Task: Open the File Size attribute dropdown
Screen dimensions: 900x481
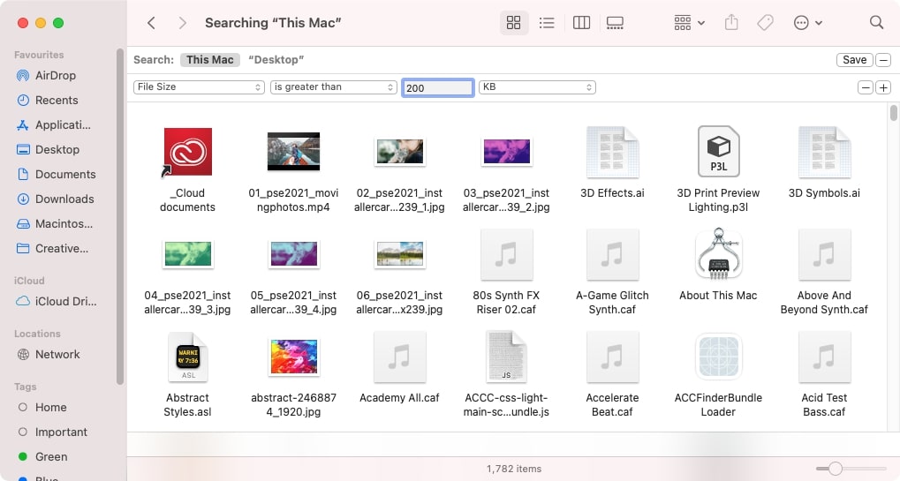Action: [x=199, y=87]
